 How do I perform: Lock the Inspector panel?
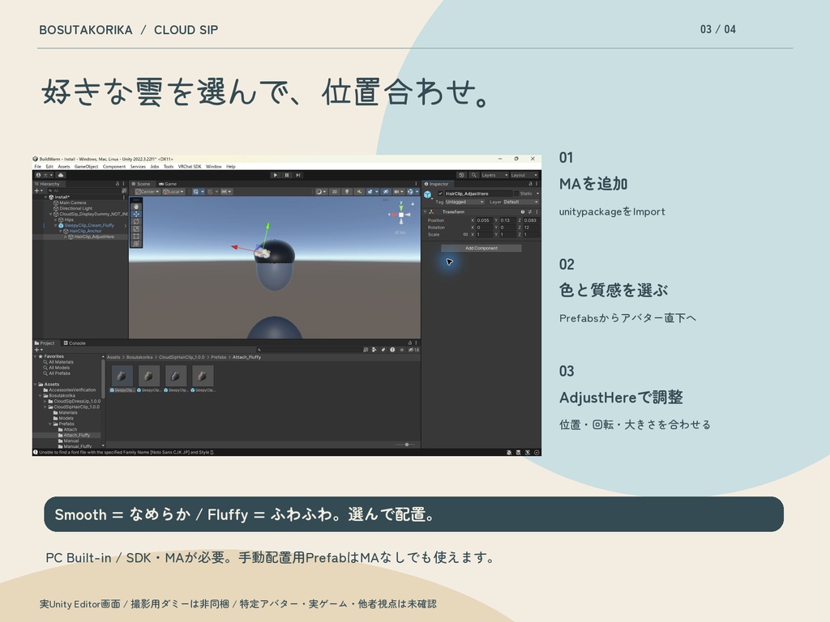530,184
